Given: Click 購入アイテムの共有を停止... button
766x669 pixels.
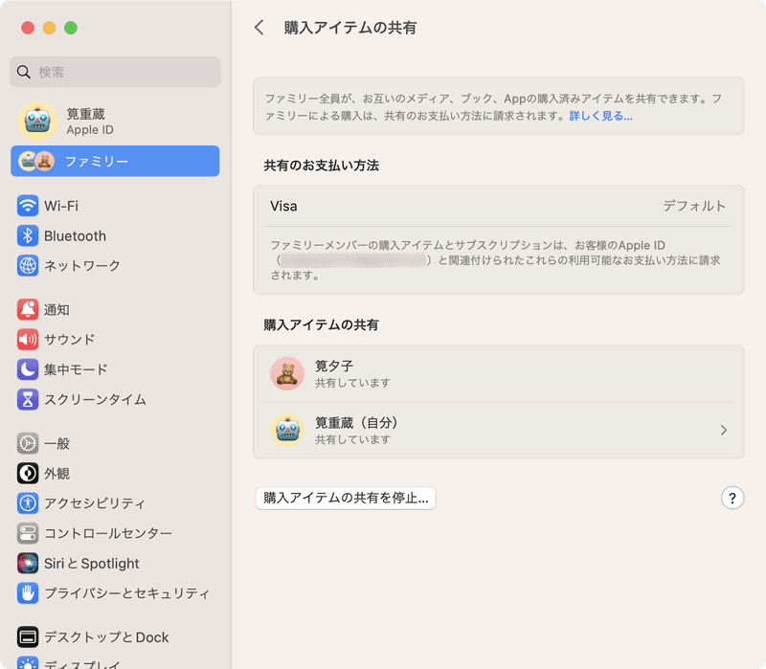Looking at the screenshot, I should (x=346, y=498).
